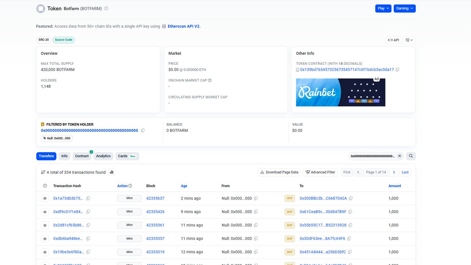The image size is (471, 265).
Task: Open the Etherscan API V2 link
Action: pyautogui.click(x=184, y=26)
